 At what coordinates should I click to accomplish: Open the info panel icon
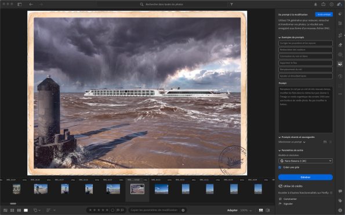click(x=340, y=210)
